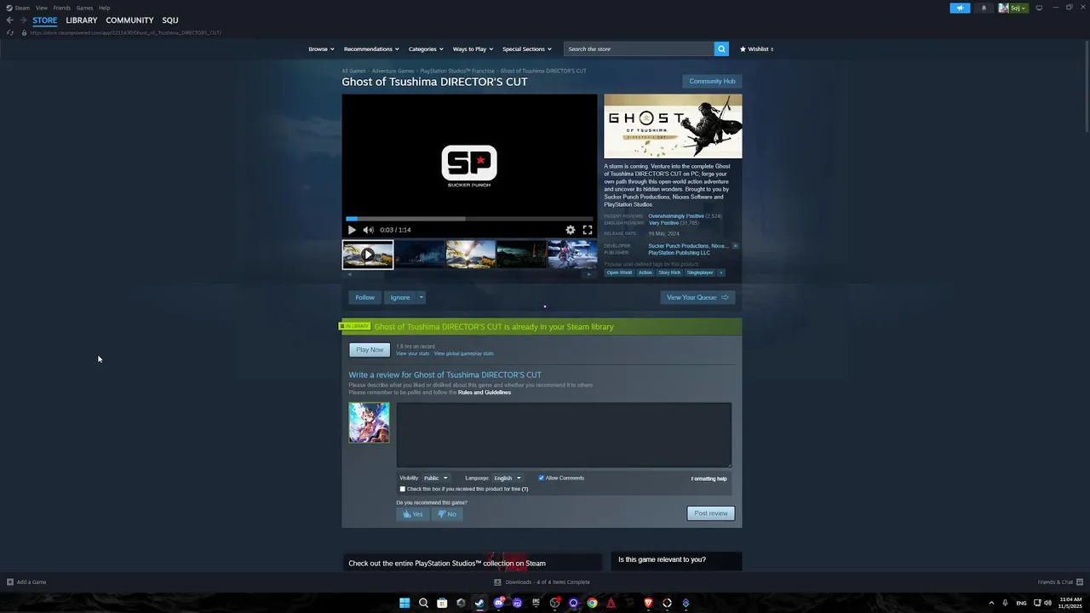Viewport: 1090px width, 613px height.
Task: Select the Open World tag
Action: tap(619, 272)
